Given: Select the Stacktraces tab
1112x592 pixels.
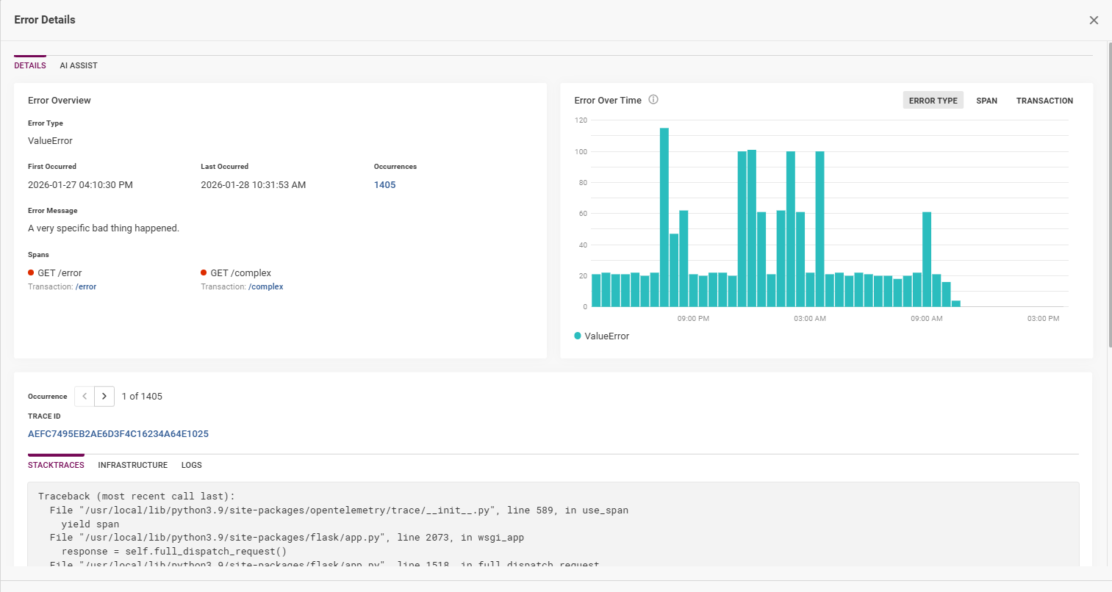Looking at the screenshot, I should [56, 465].
